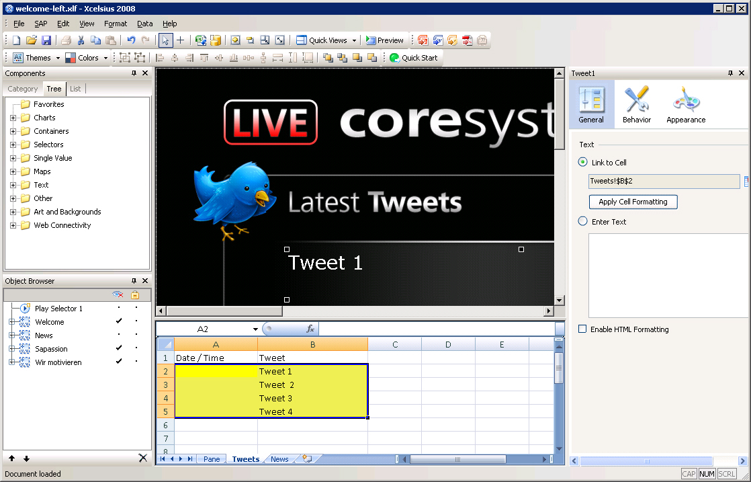Image resolution: width=751 pixels, height=482 pixels.
Task: Expand the Web Connectivity folder
Action: 13,225
